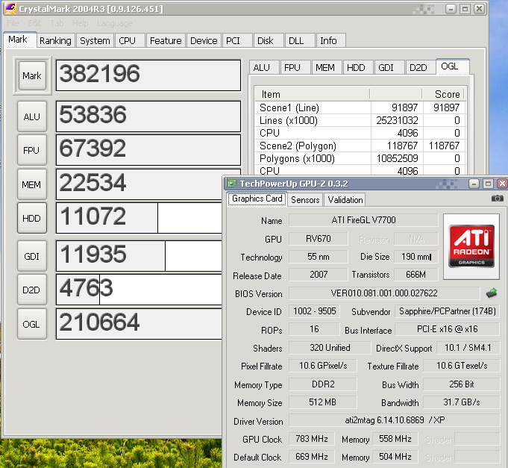Viewport: 508px width, 468px height.
Task: Select the Scene1 (Line) row
Action: (x=360, y=107)
